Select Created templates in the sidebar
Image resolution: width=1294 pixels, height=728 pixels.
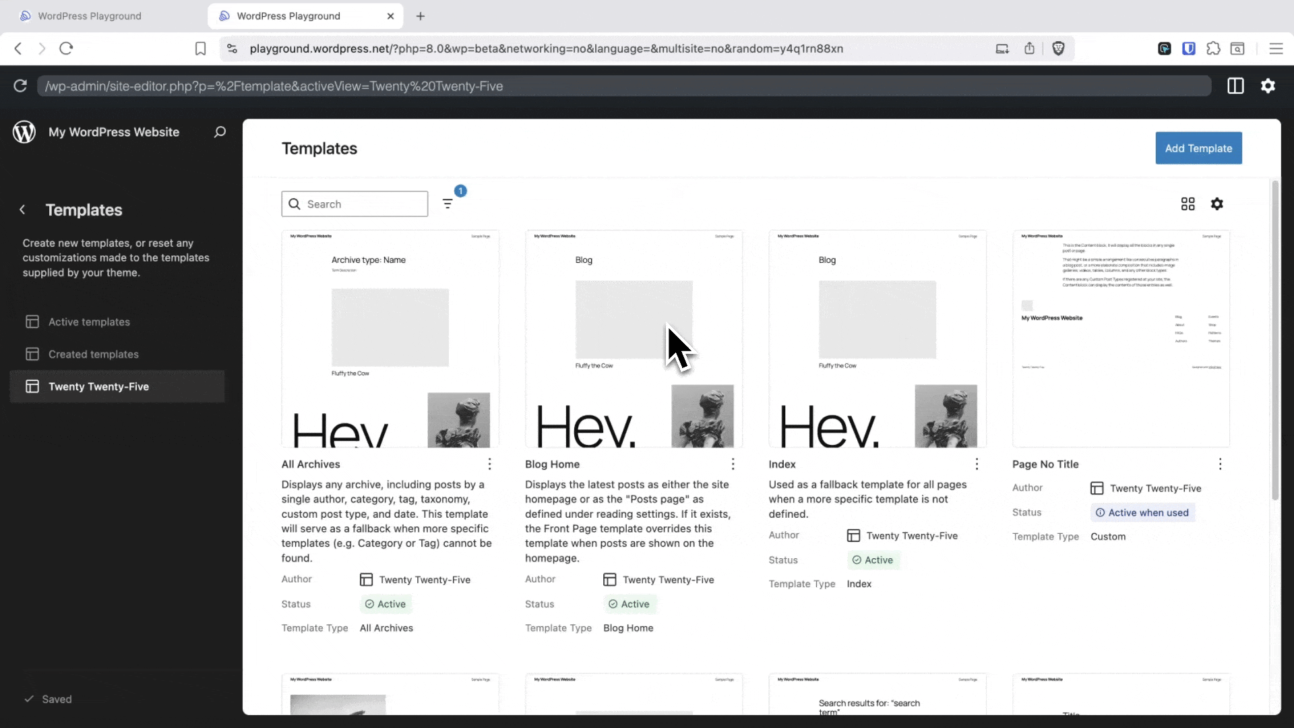click(93, 354)
